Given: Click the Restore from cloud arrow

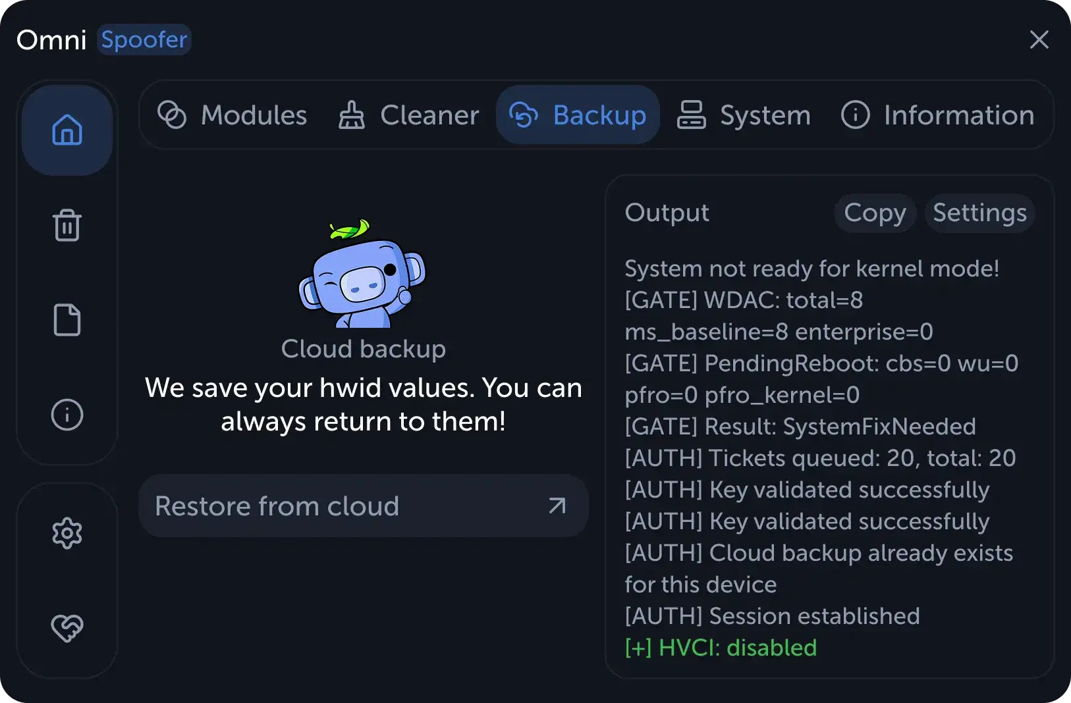Looking at the screenshot, I should click(557, 506).
